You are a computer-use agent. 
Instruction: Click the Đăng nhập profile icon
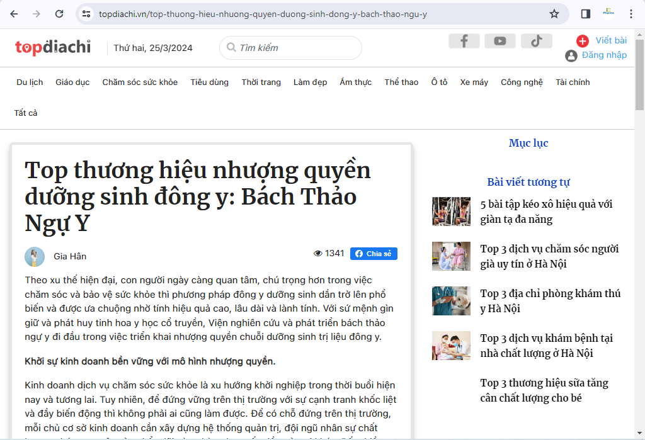click(x=571, y=55)
